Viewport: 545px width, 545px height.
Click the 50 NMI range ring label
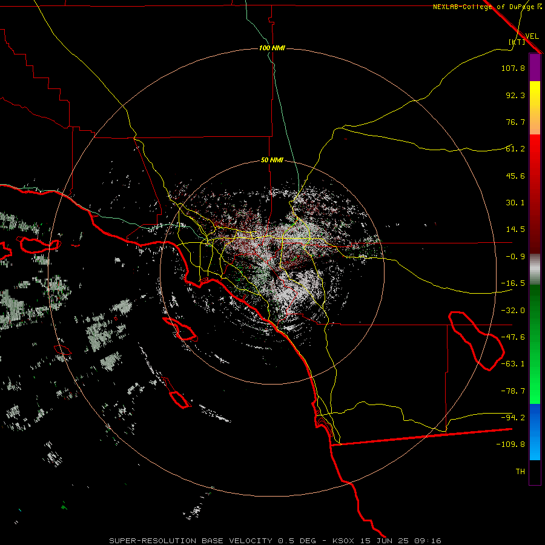[272, 160]
